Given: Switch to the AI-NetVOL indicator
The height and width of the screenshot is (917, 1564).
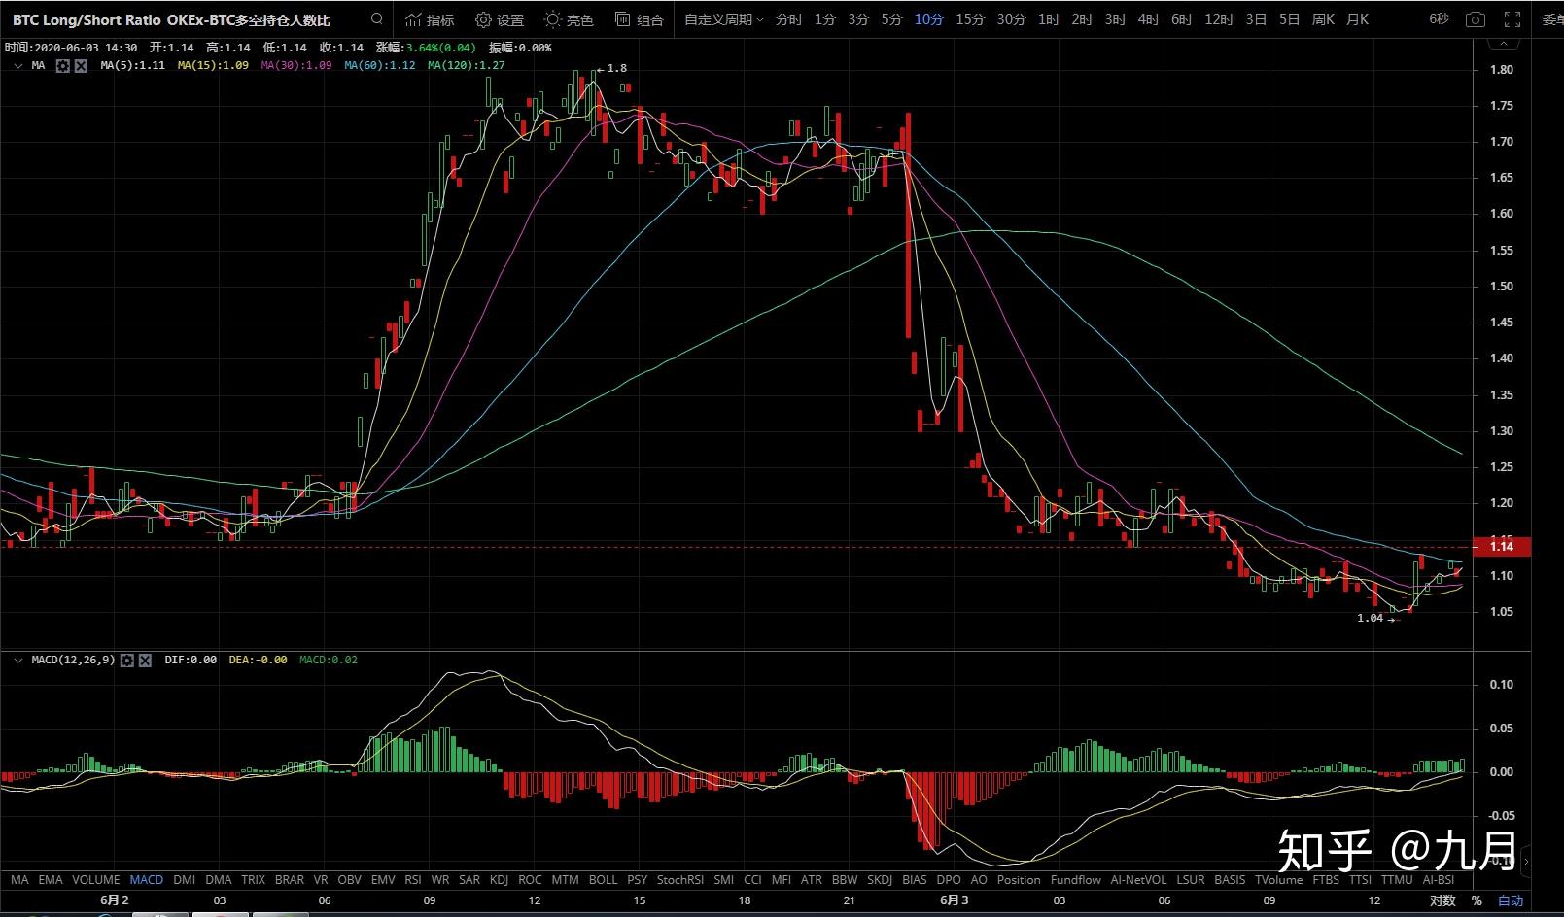Looking at the screenshot, I should (1139, 880).
